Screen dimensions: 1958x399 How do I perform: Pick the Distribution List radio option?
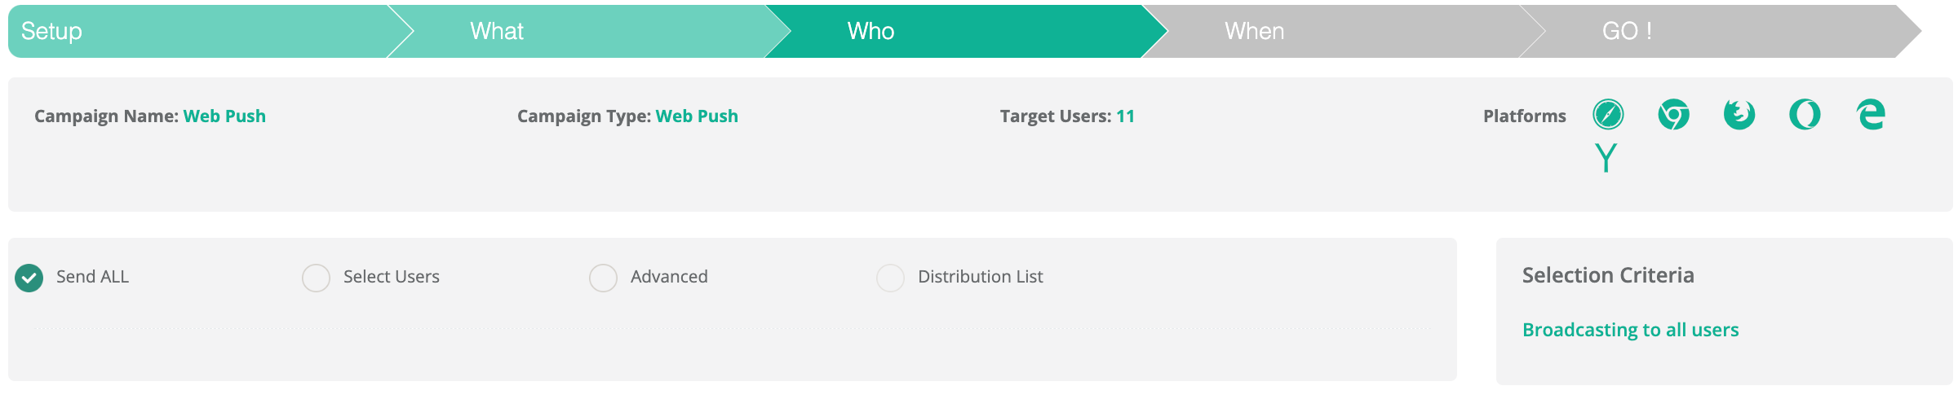point(891,278)
